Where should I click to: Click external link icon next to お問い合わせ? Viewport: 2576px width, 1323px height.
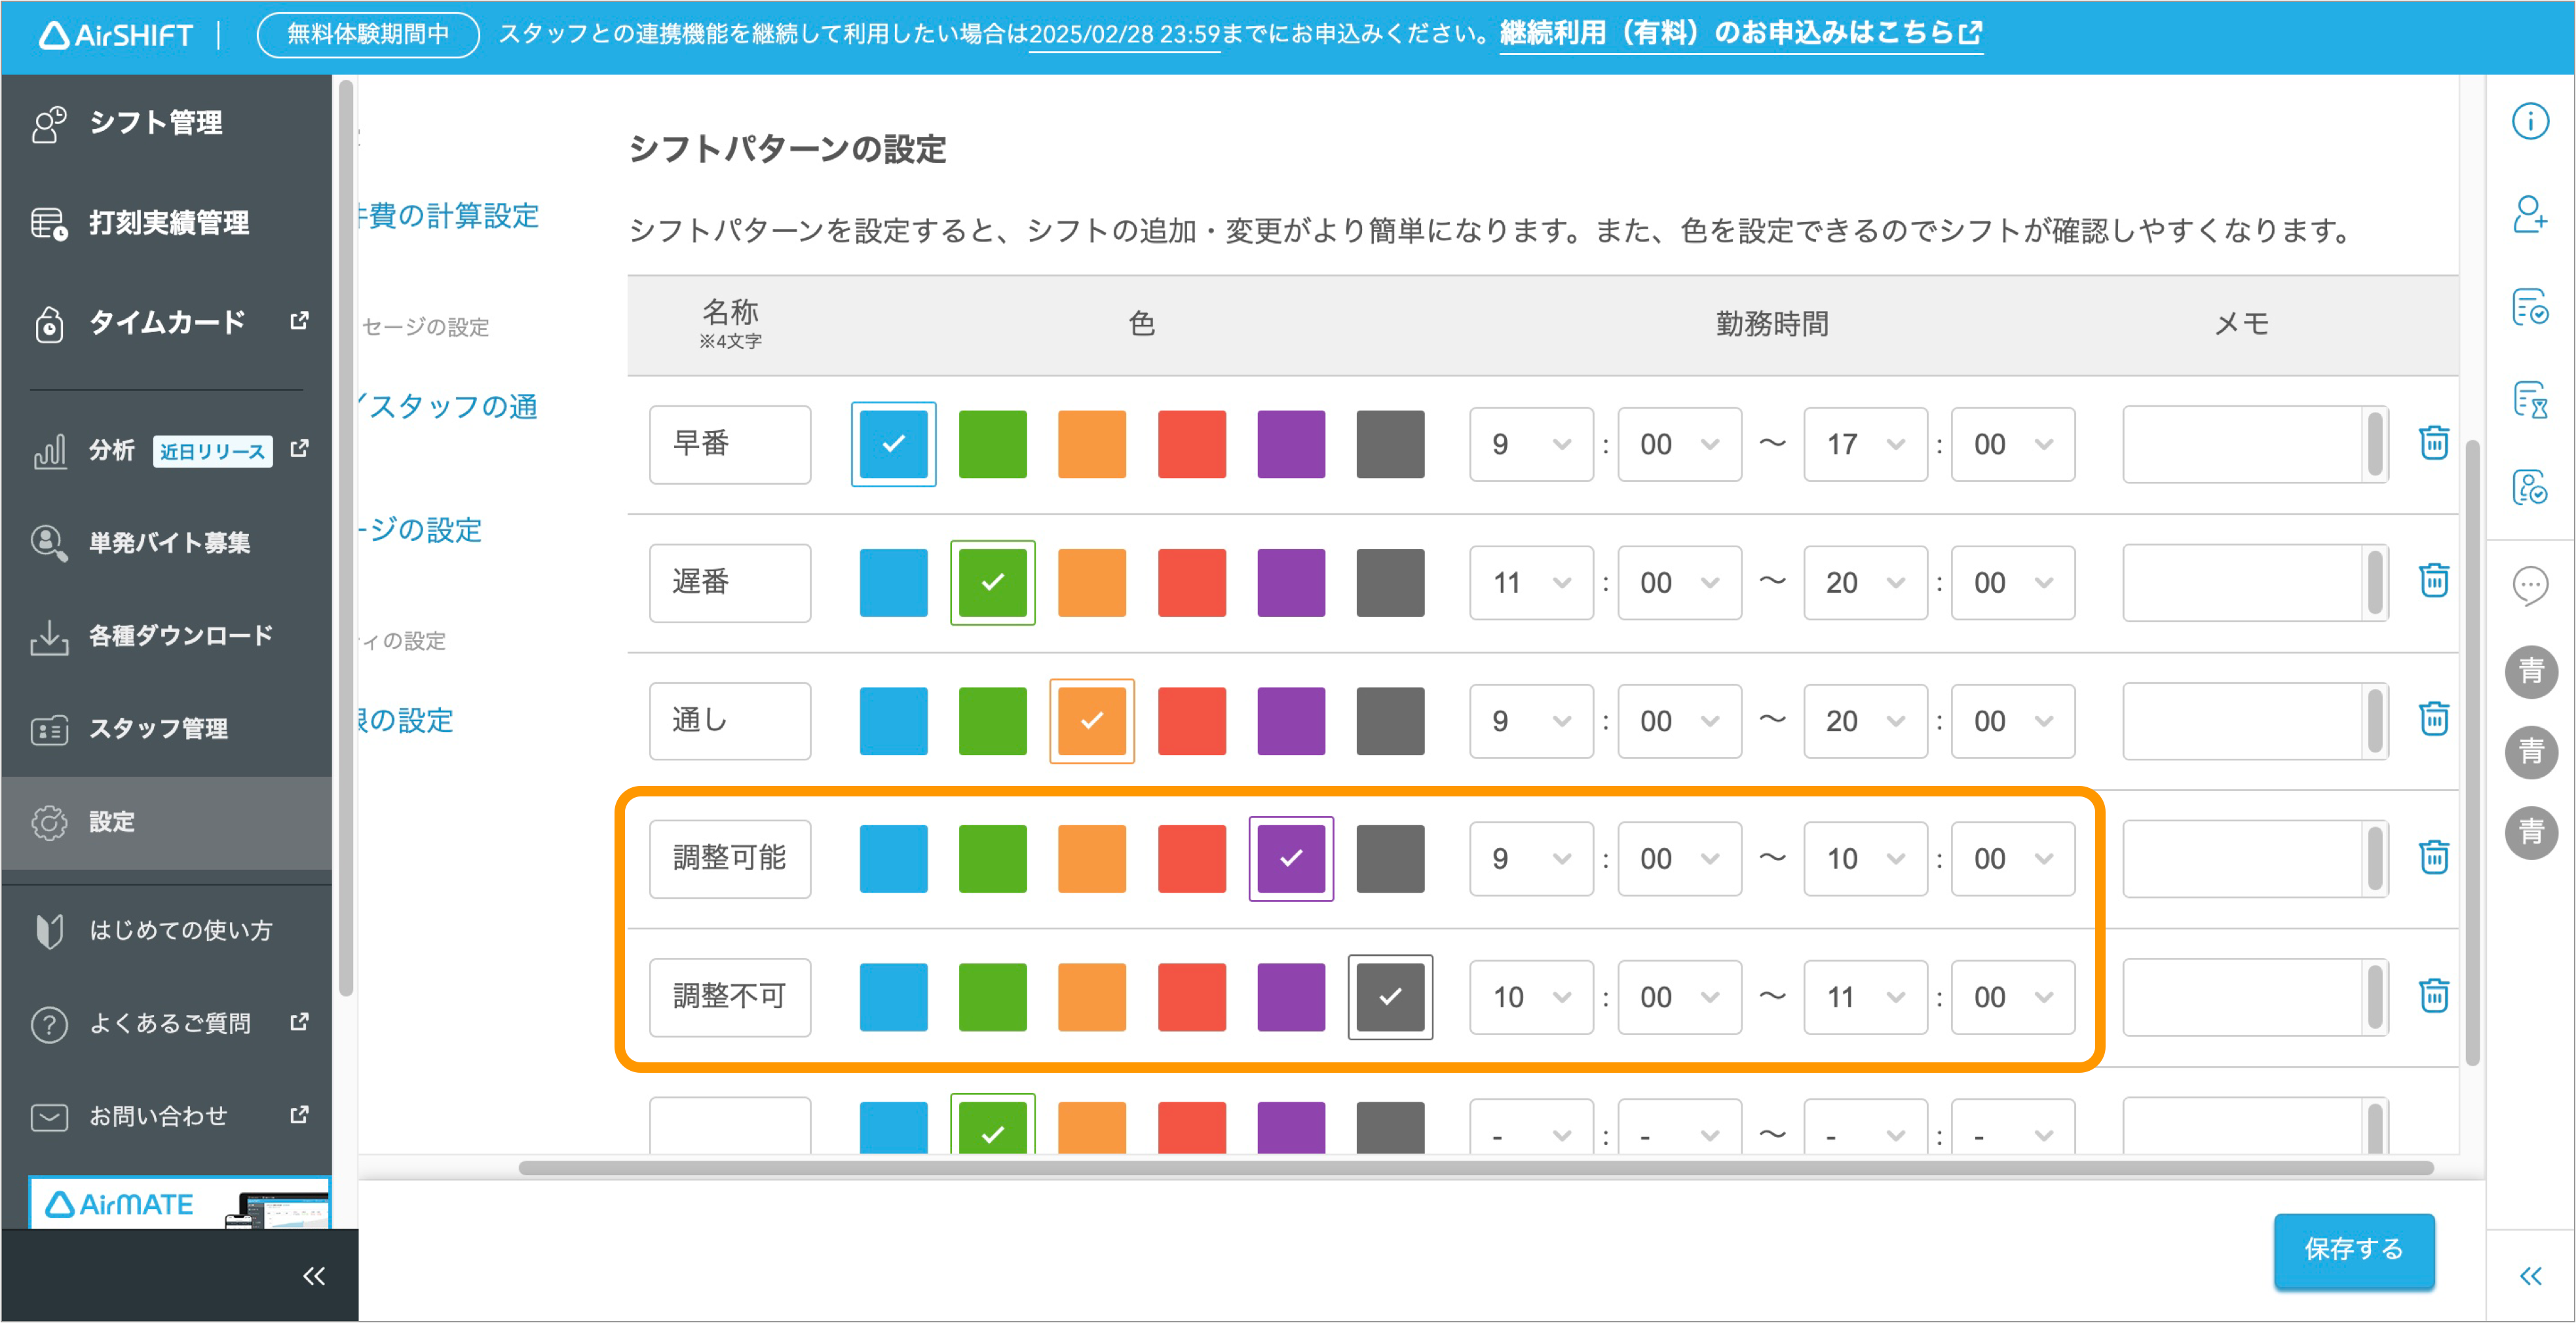click(299, 1115)
